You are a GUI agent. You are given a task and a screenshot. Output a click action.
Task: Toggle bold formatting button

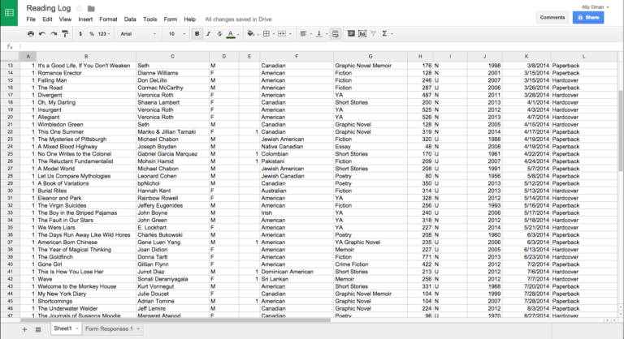(197, 34)
